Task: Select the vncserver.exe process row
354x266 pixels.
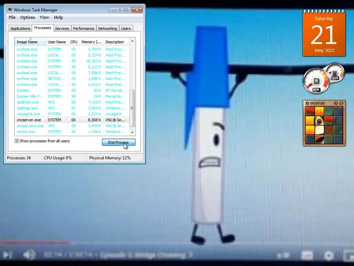Action: click(72, 120)
